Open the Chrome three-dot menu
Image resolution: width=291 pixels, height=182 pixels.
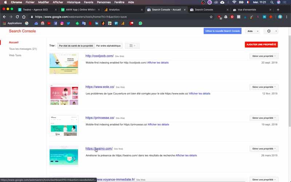[287, 17]
